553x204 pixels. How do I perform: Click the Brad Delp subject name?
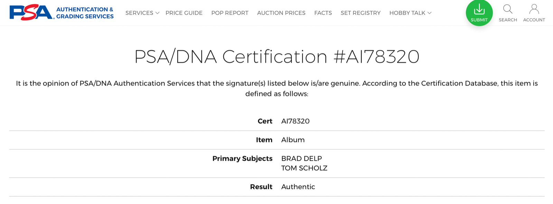click(x=301, y=158)
